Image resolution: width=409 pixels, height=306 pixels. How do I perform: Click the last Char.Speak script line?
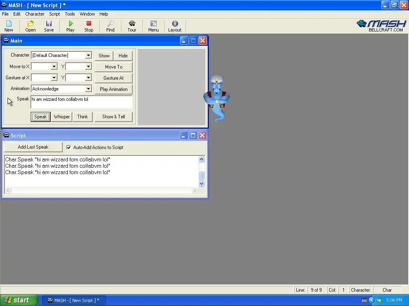click(x=58, y=172)
